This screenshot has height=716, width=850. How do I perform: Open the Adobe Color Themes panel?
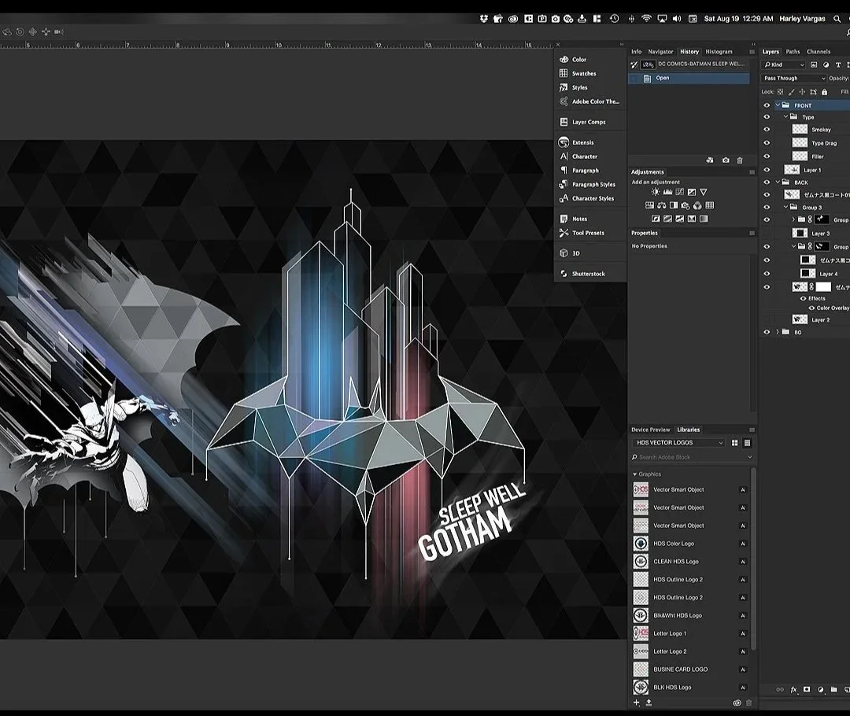(x=589, y=101)
